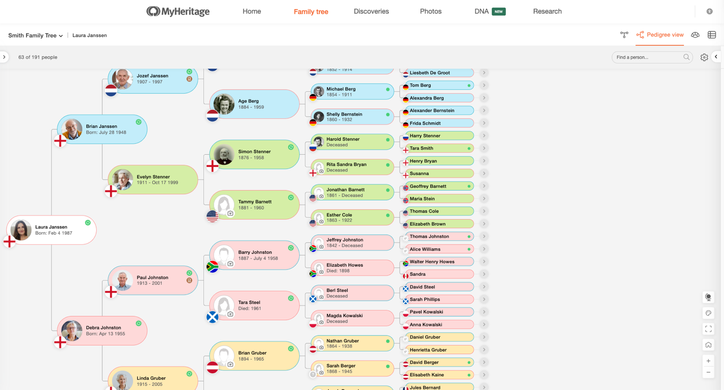This screenshot has width=724, height=390.
Task: Expand the left side panel arrow
Action: (5, 57)
